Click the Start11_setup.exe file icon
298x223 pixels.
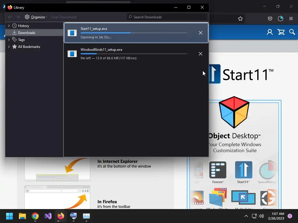click(72, 33)
